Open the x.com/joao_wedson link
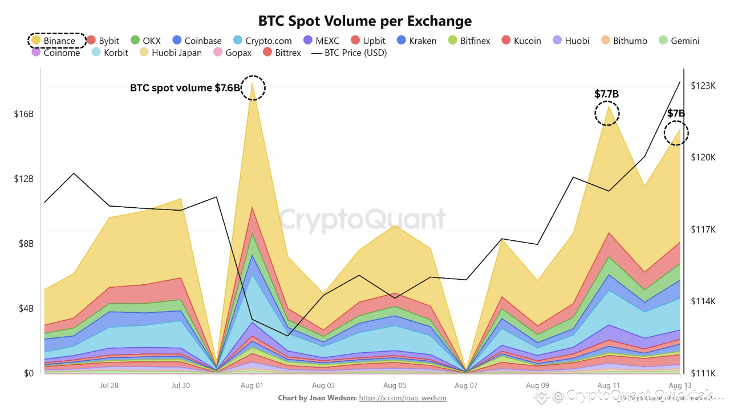730x411 pixels. click(403, 398)
